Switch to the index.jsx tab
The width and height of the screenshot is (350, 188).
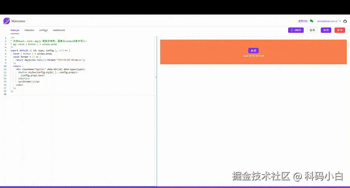tap(15, 30)
